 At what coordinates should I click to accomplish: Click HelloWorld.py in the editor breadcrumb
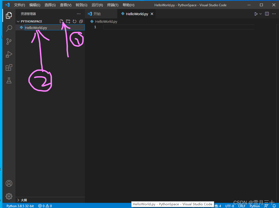pyautogui.click(x=106, y=21)
